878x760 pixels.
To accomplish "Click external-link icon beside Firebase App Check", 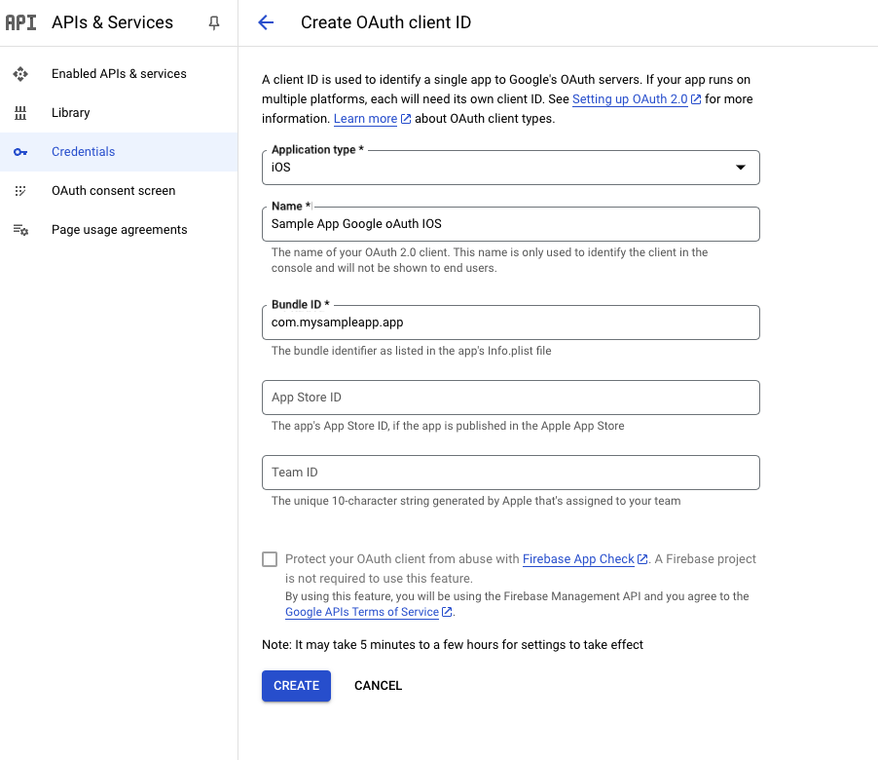I will (x=642, y=558).
